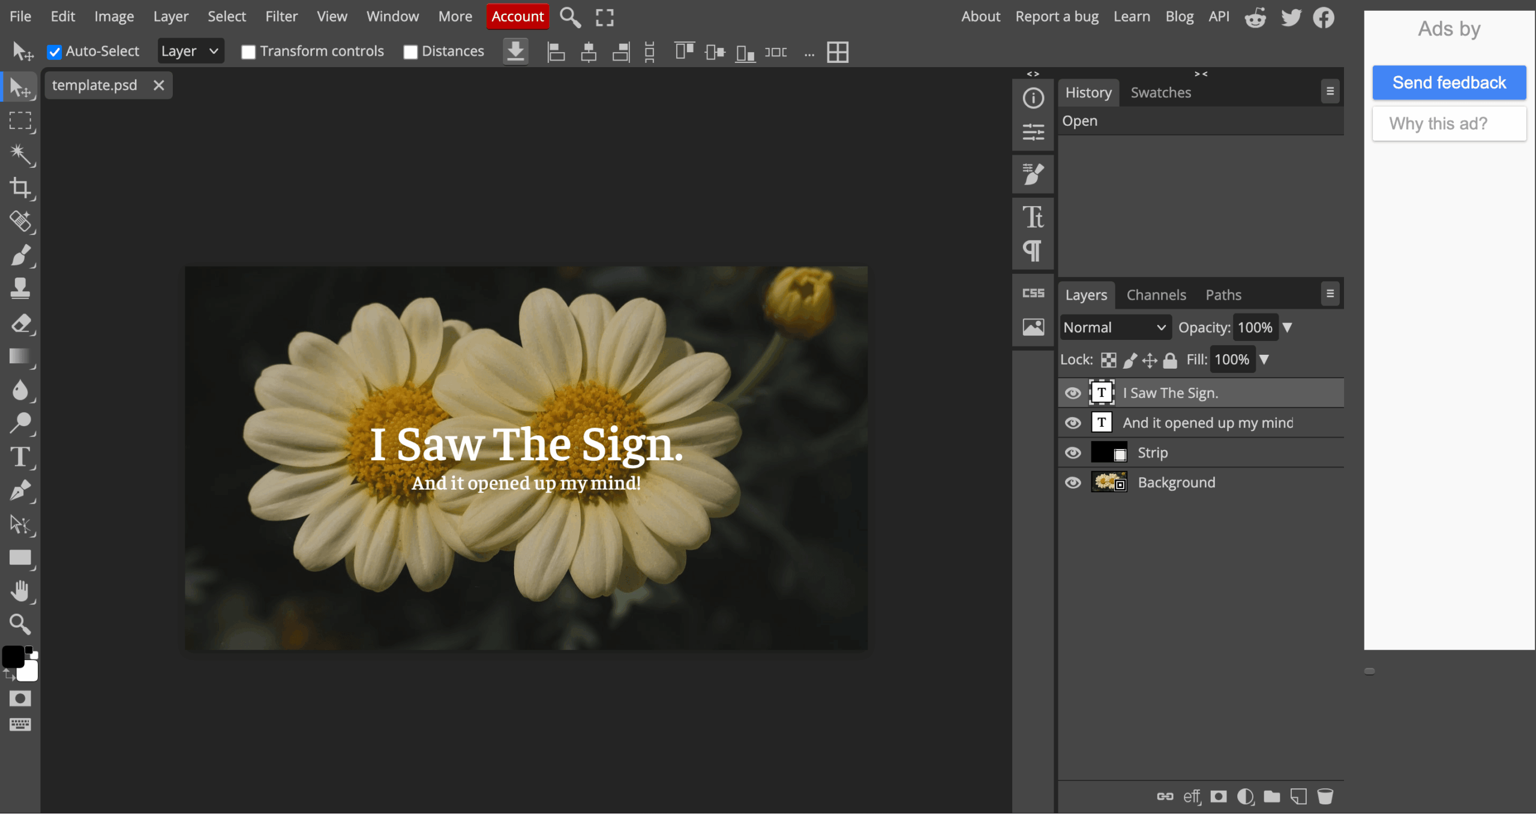Collapse the right panel column arrows
The width and height of the screenshot is (1536, 814).
(x=1201, y=74)
